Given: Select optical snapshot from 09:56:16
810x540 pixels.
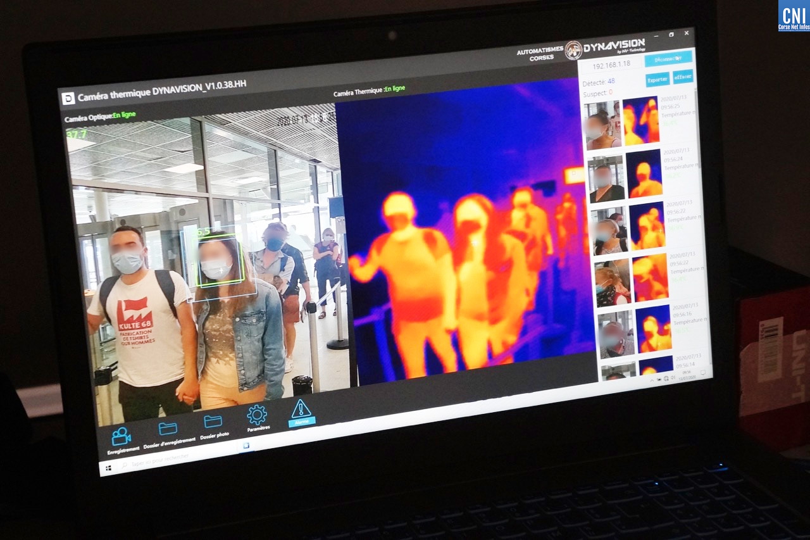Looking at the screenshot, I should tap(616, 336).
